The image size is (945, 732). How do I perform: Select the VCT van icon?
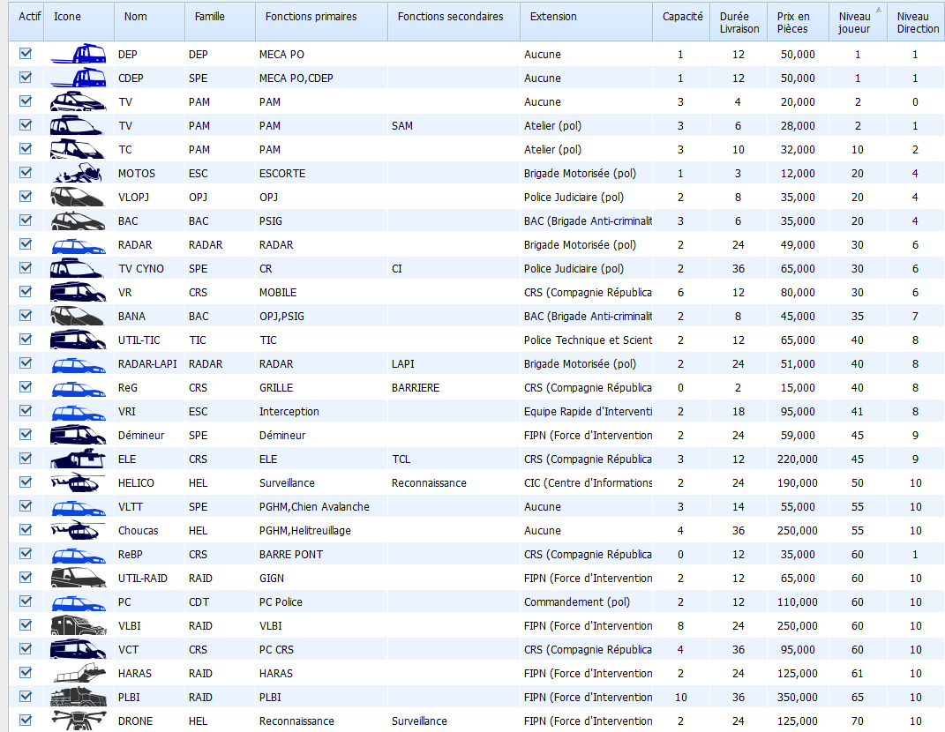pos(78,649)
